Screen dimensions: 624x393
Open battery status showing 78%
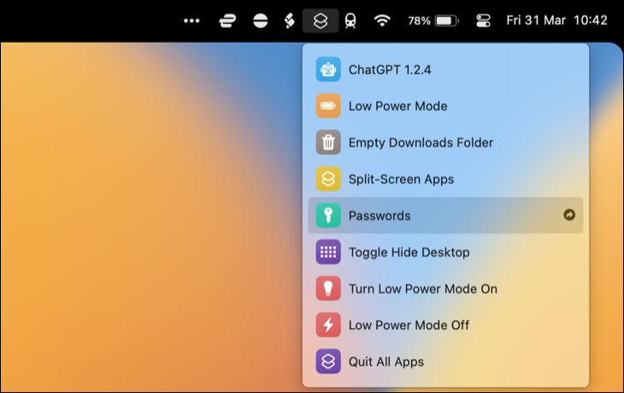(x=433, y=21)
